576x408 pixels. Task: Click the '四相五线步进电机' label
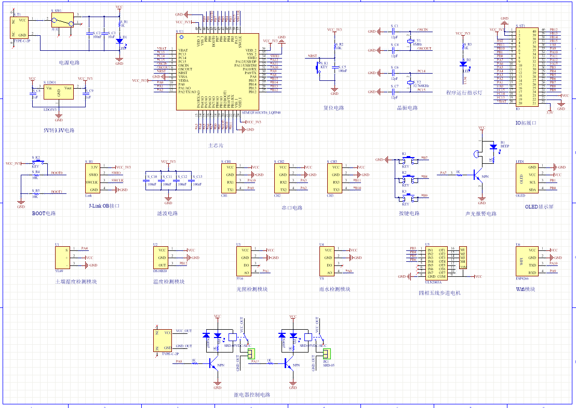tap(440, 293)
